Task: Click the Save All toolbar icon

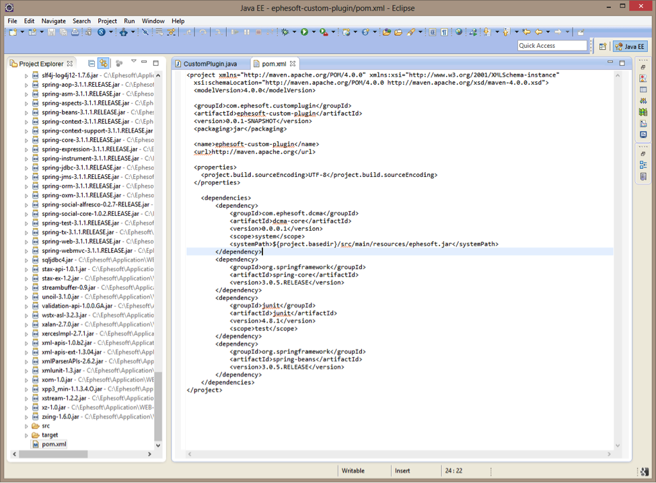Action: click(63, 32)
